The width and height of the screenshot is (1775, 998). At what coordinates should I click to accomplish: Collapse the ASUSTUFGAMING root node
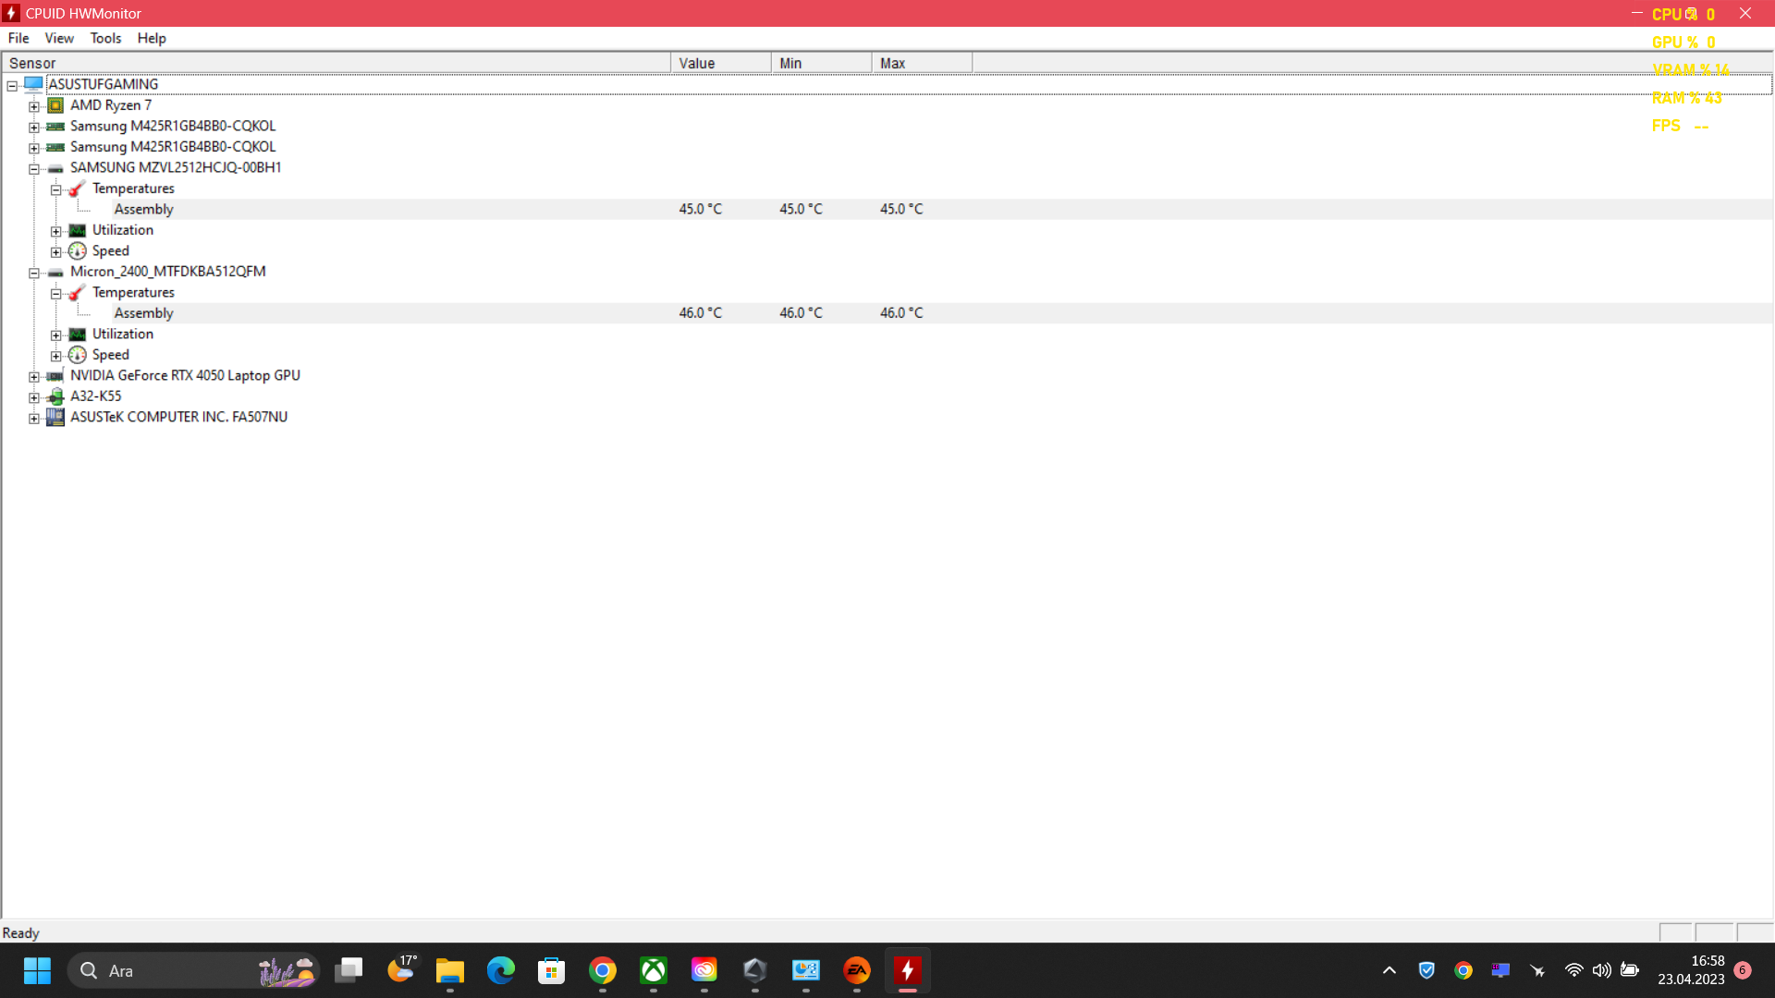pos(12,85)
